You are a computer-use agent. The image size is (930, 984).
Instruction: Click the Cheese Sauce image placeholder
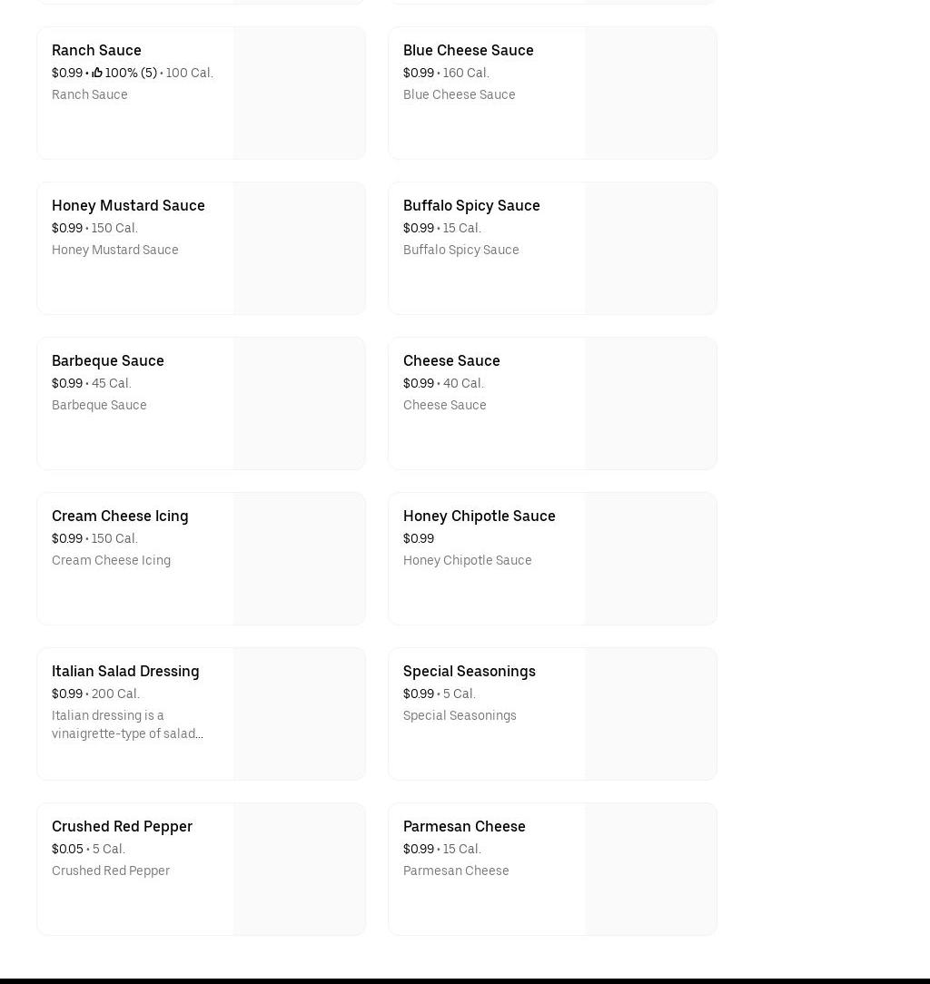point(650,404)
